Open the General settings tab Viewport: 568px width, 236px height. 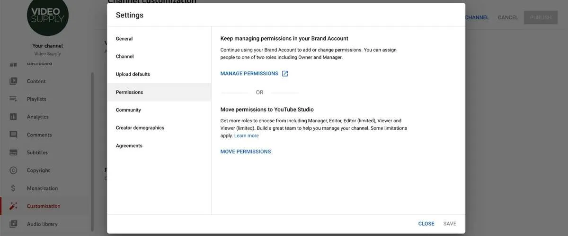[159, 39]
